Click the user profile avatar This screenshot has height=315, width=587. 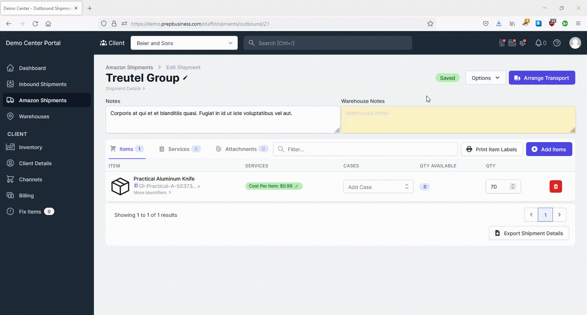[x=575, y=43]
